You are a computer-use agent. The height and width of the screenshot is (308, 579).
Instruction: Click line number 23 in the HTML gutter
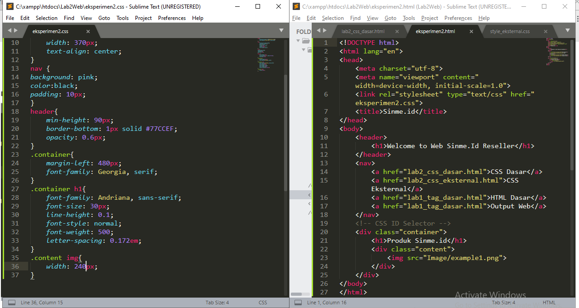(x=323, y=258)
